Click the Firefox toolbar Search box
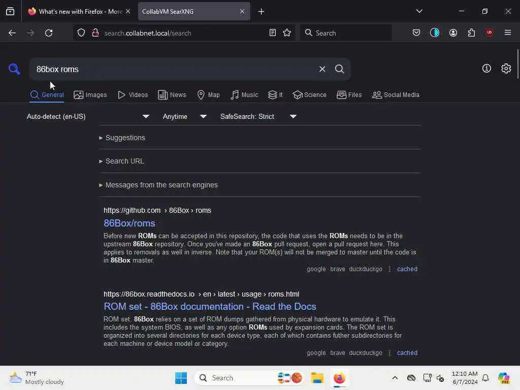 pyautogui.click(x=346, y=33)
